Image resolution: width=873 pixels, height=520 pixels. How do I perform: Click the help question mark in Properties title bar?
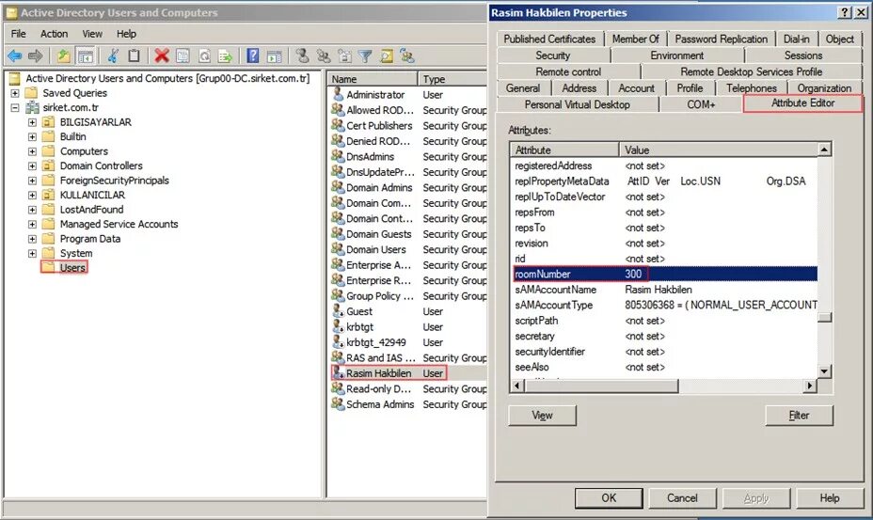point(845,12)
